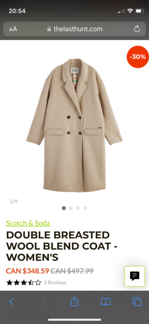Viewport: 149px width, 324px height.
Task: Tap the Safari back arrow
Action: coord(12,302)
